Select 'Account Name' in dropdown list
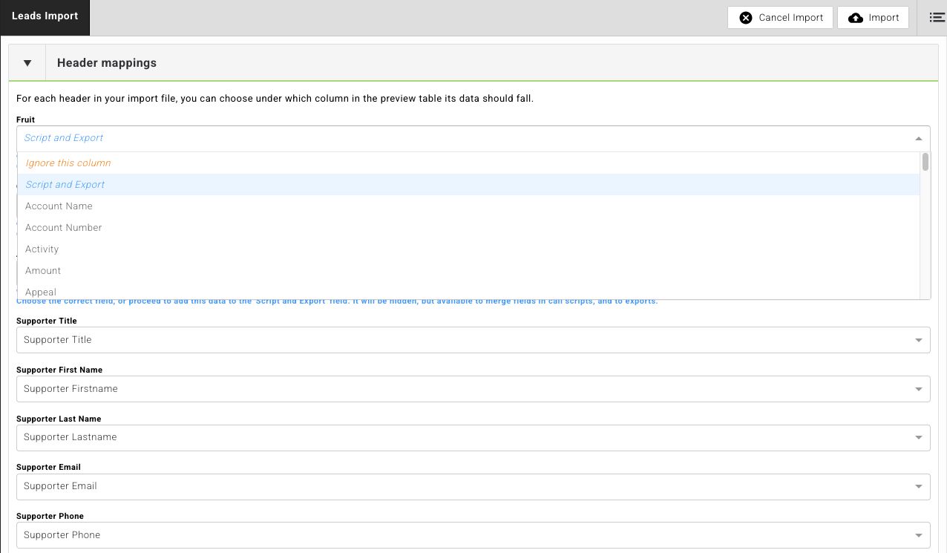The image size is (947, 553). [x=59, y=206]
